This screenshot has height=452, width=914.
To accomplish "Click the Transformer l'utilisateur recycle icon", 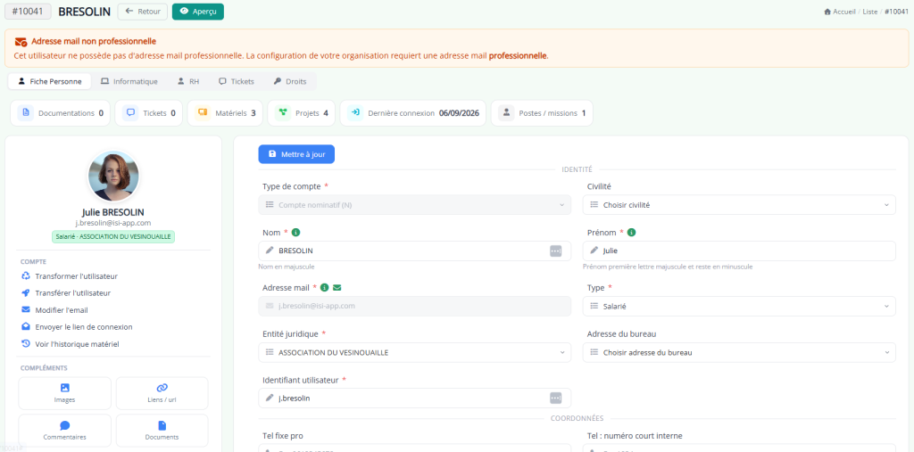I will 26,276.
